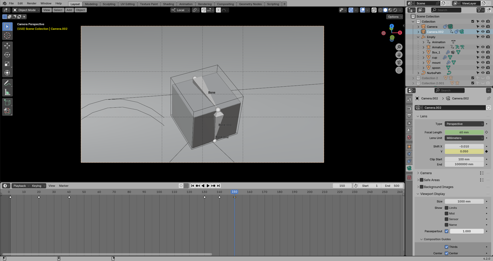Viewport: 493px width, 261px height.
Task: Click the keyframe at frame 40
Action: tap(69, 197)
